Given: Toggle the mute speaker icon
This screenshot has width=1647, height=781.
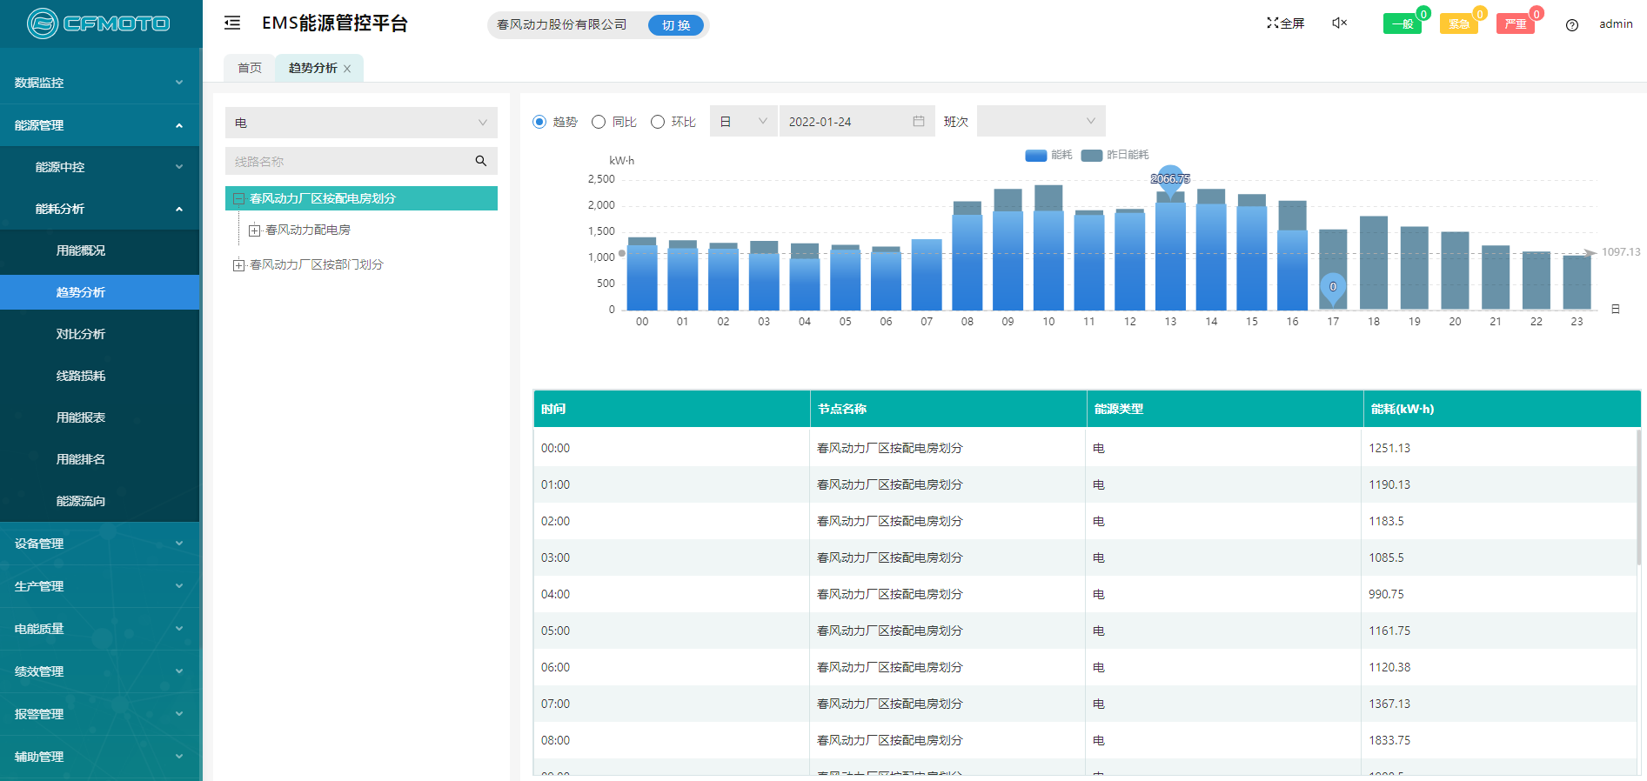Looking at the screenshot, I should [x=1339, y=23].
